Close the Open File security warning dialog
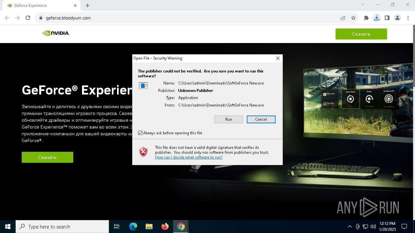 coord(278,58)
